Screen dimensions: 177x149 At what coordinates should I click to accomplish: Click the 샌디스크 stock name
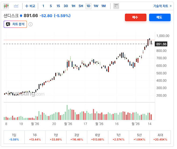pyautogui.click(x=11, y=16)
